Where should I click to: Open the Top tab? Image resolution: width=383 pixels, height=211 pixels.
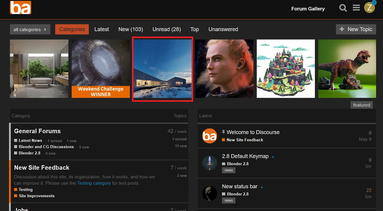pyautogui.click(x=195, y=29)
